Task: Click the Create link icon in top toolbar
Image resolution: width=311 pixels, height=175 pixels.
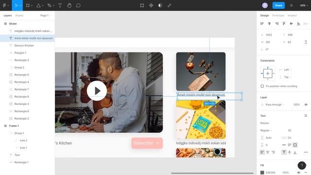Action: pos(169,5)
